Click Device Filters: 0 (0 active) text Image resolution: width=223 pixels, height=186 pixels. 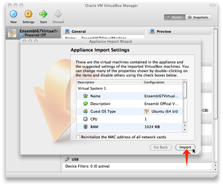(87, 166)
